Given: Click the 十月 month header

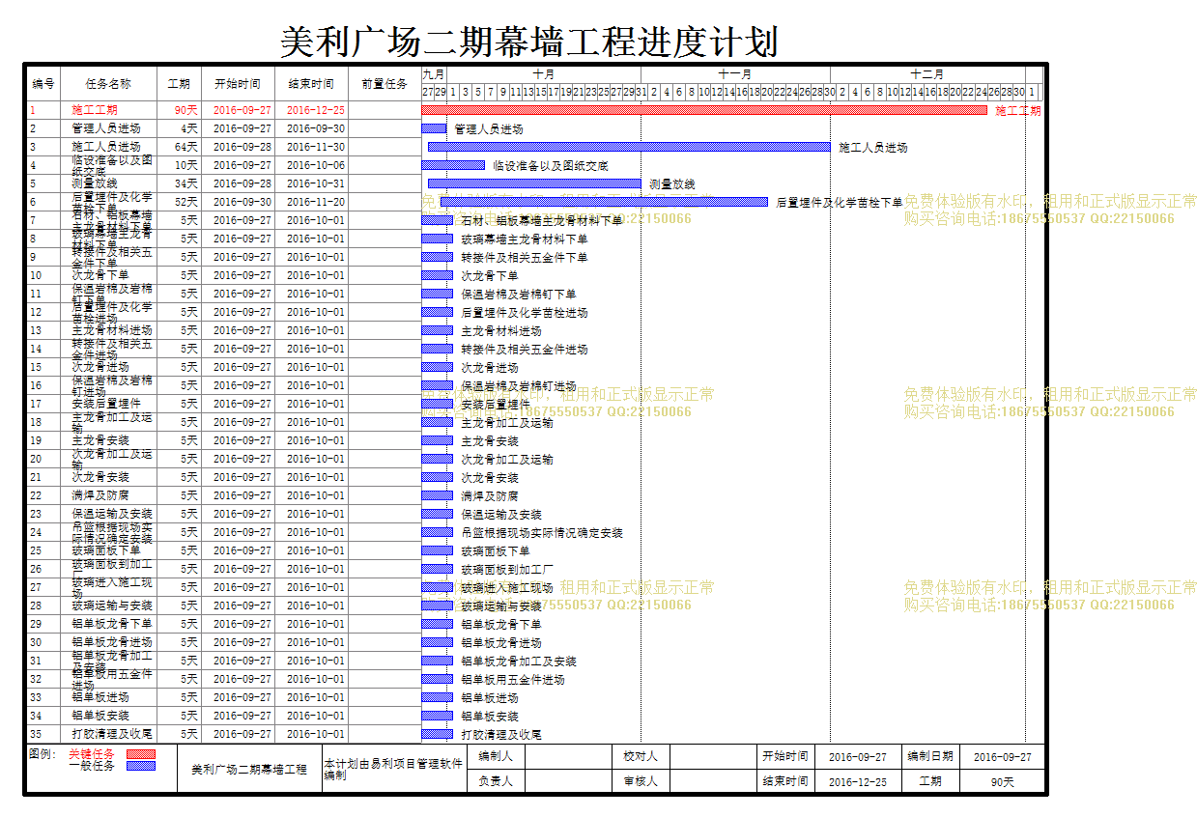Looking at the screenshot, I should tap(543, 74).
